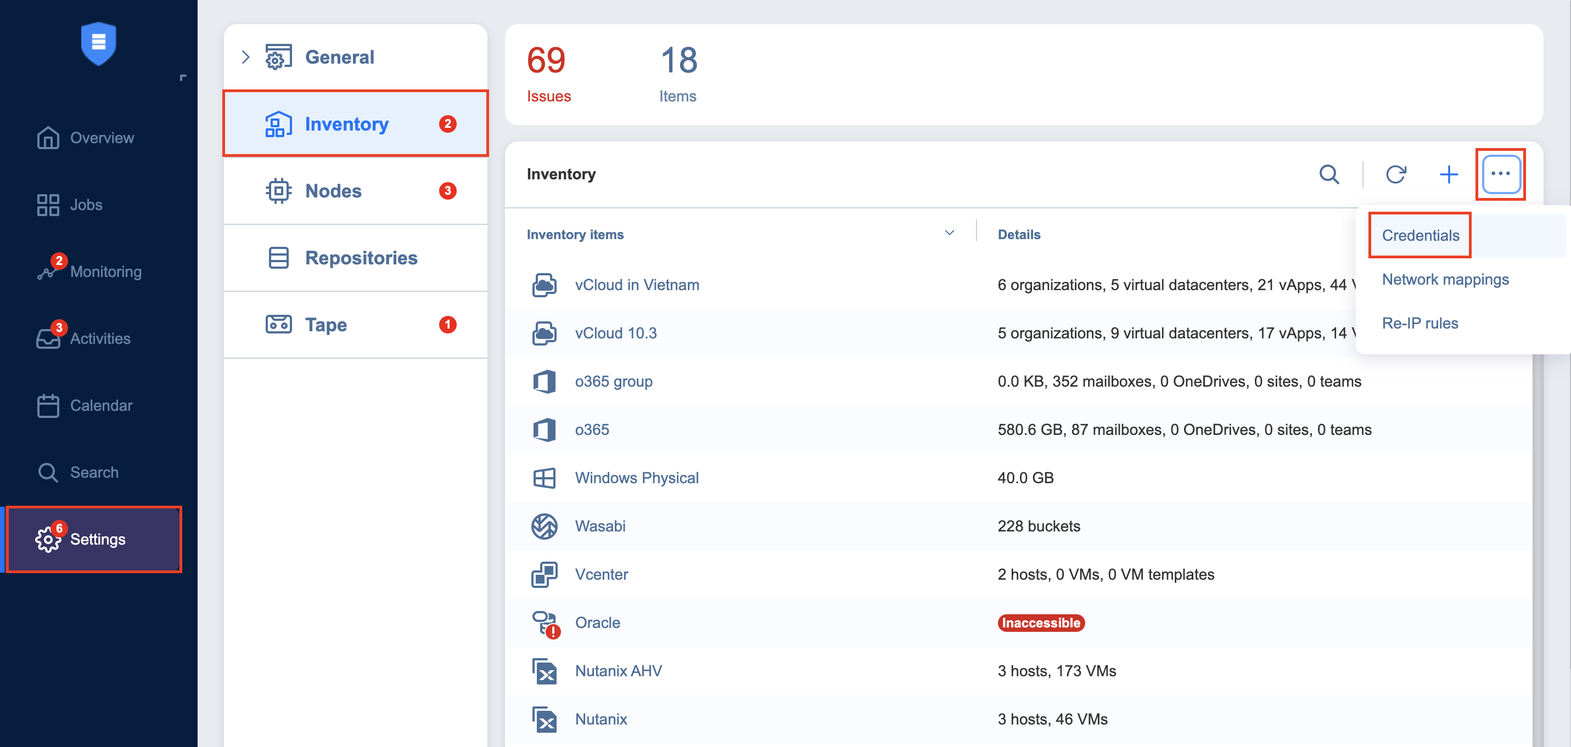Open the vCloud in Vietnam inventory link

click(x=637, y=285)
